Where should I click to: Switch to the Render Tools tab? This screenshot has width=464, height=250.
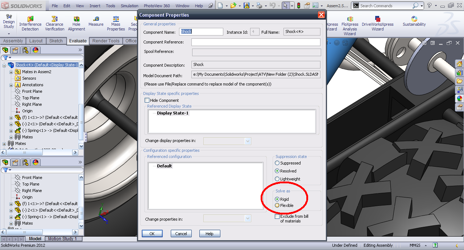point(106,41)
